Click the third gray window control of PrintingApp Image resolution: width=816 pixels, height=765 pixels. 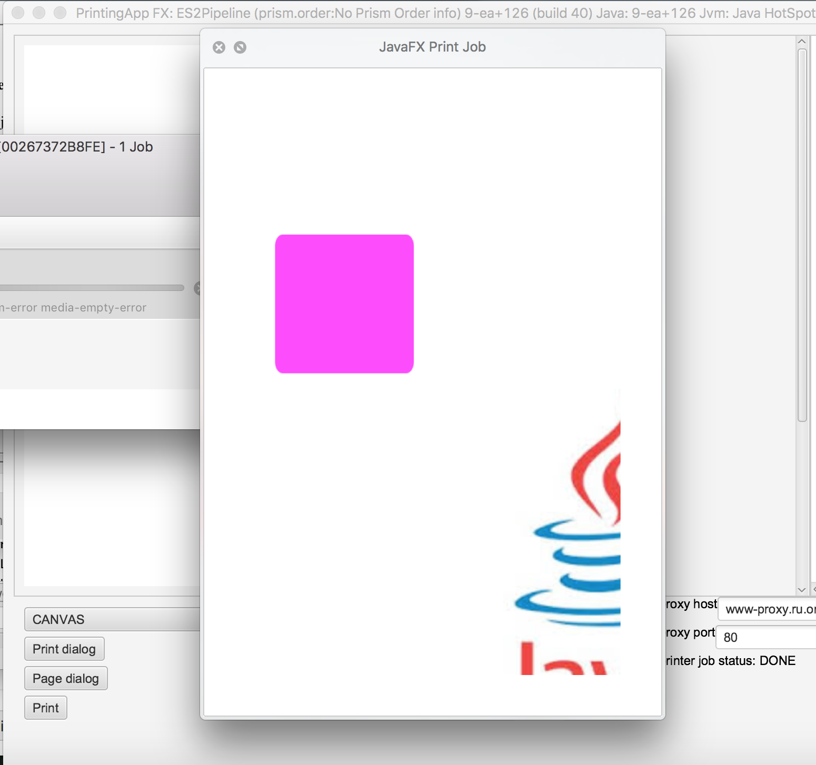coord(60,13)
